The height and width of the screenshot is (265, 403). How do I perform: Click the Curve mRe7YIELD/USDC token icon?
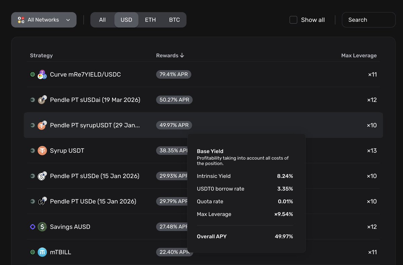coord(42,75)
